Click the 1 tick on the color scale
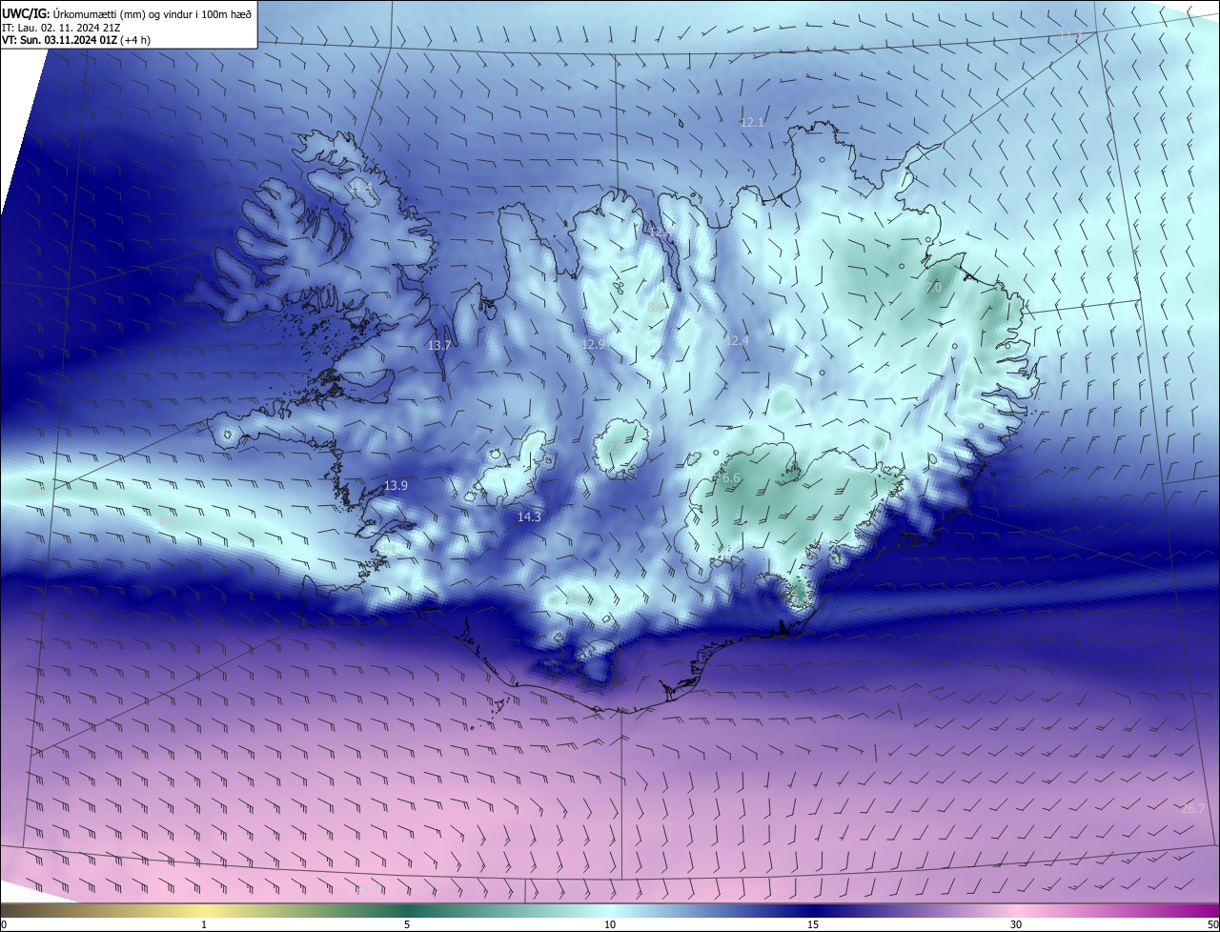1220x932 pixels. pyautogui.click(x=204, y=924)
